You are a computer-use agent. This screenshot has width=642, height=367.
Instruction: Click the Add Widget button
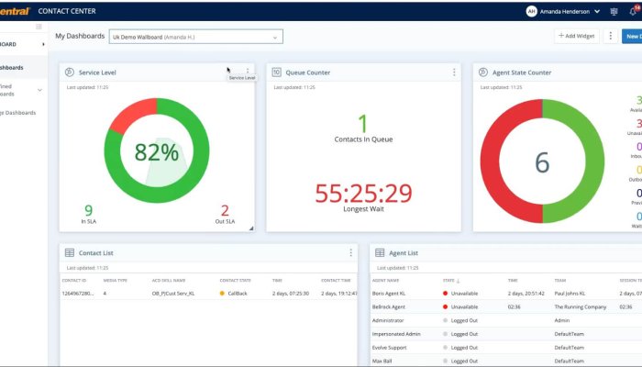point(577,36)
